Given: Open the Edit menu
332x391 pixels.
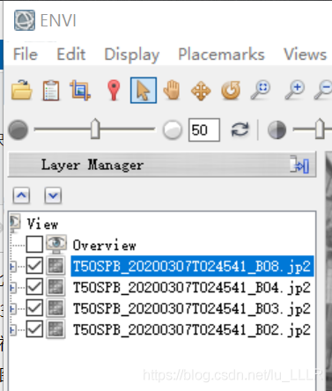Looking at the screenshot, I should [71, 55].
